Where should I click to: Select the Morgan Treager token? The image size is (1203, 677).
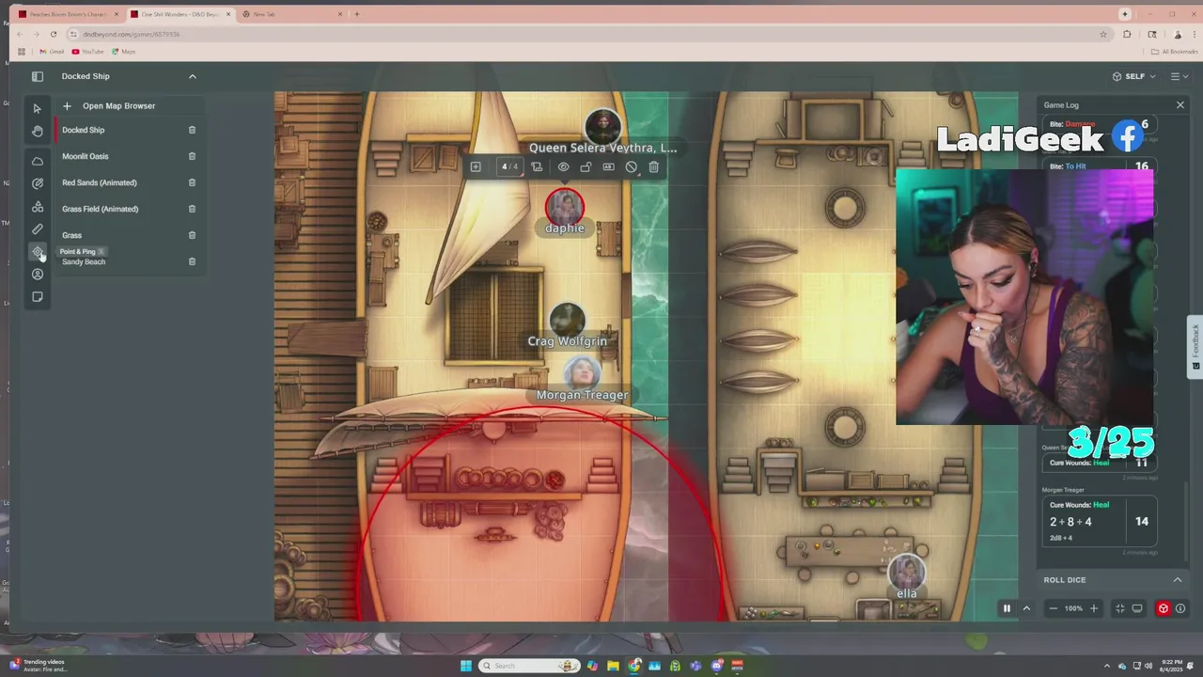tap(583, 372)
